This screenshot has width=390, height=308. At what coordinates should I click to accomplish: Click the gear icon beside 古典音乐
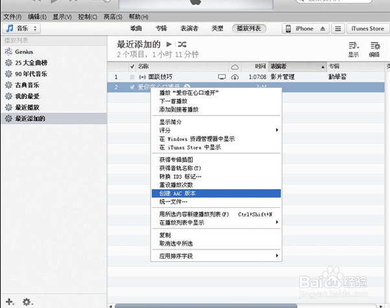click(8, 85)
